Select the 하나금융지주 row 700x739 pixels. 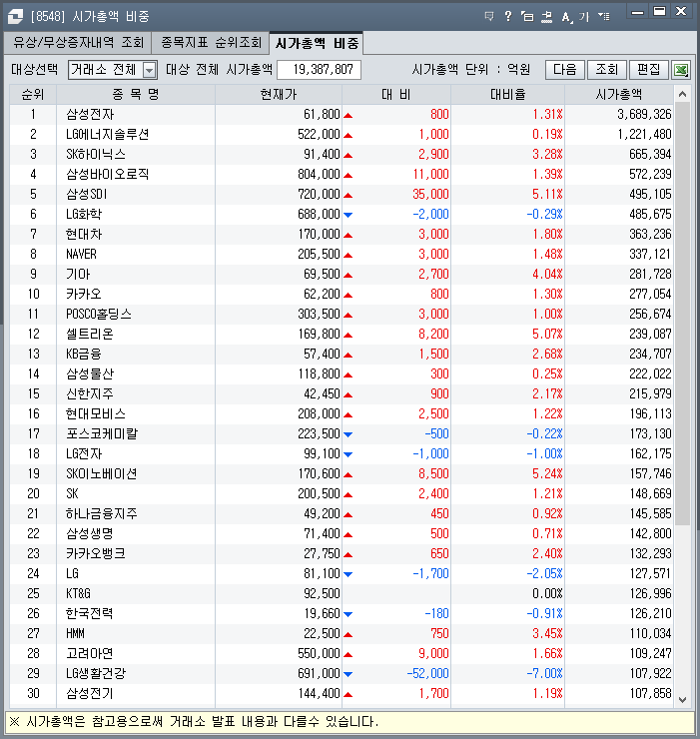[x=342, y=513]
